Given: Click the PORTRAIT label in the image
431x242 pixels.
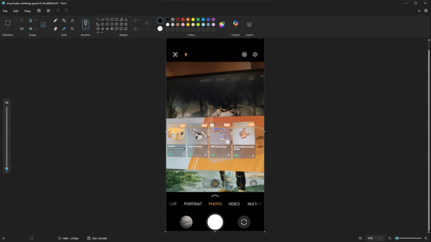Looking at the screenshot, I should click(193, 204).
